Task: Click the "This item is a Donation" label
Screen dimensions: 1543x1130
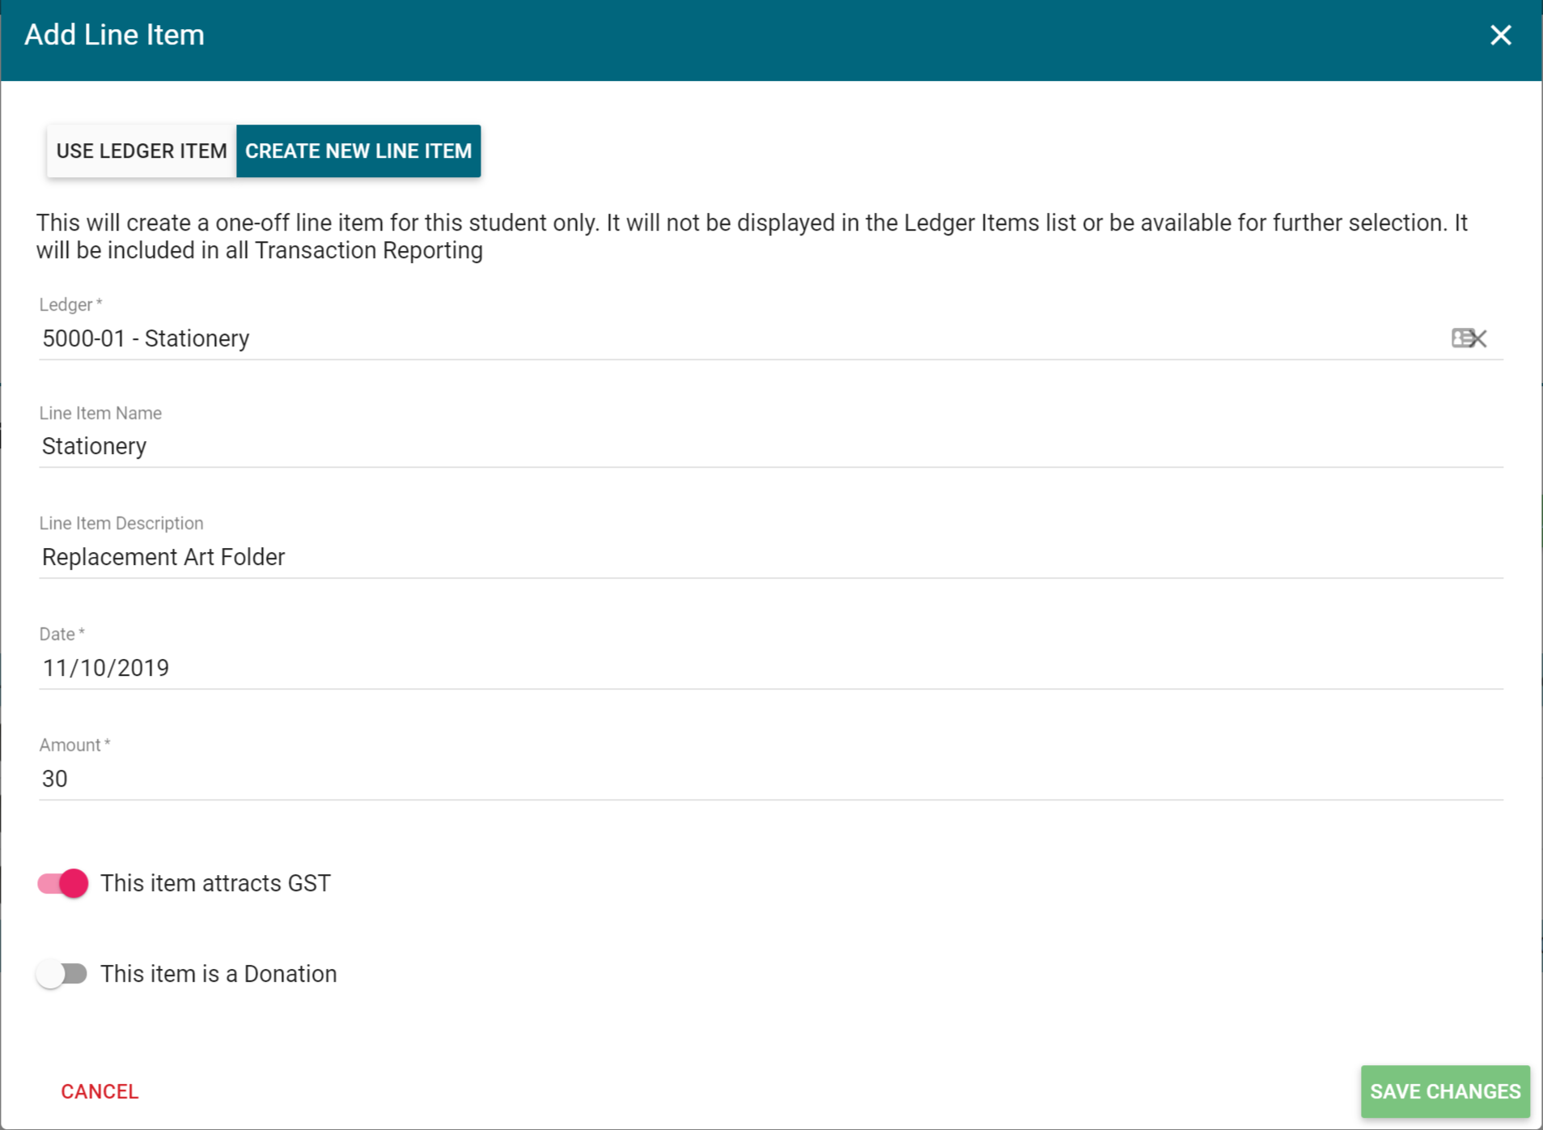Action: [x=218, y=974]
